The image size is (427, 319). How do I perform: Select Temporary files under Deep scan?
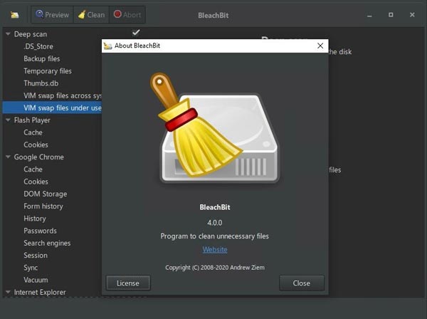click(x=48, y=71)
